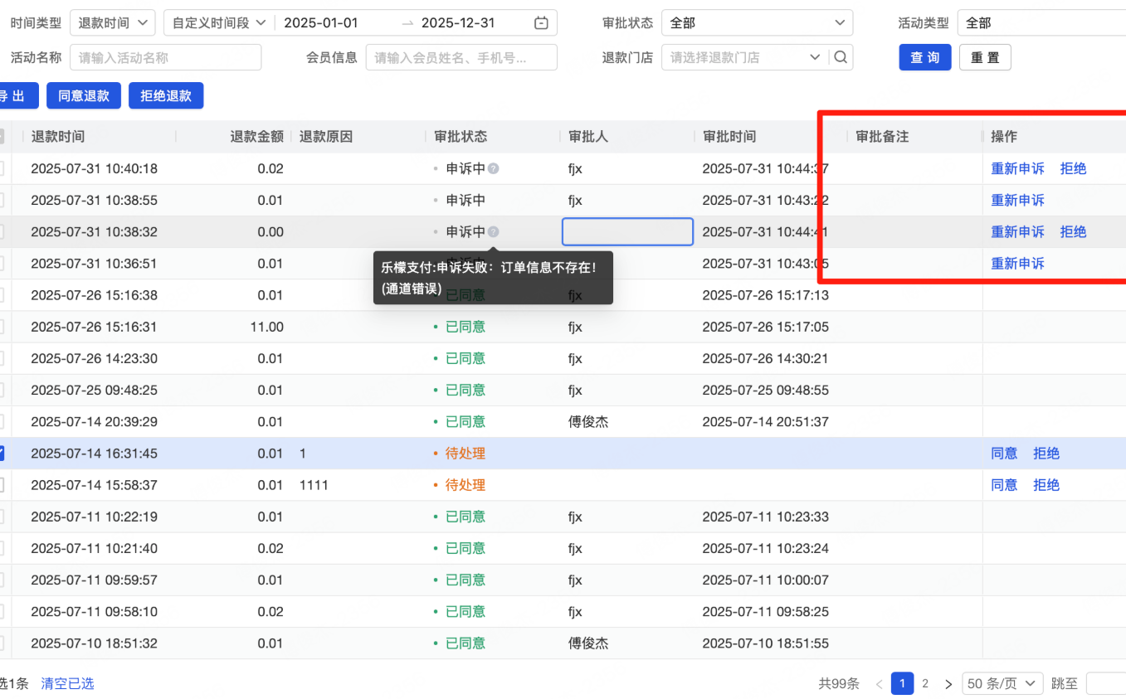This screenshot has height=699, width=1126.
Task: Click 申诉中 status in 10:38:55 row
Action: (x=466, y=200)
